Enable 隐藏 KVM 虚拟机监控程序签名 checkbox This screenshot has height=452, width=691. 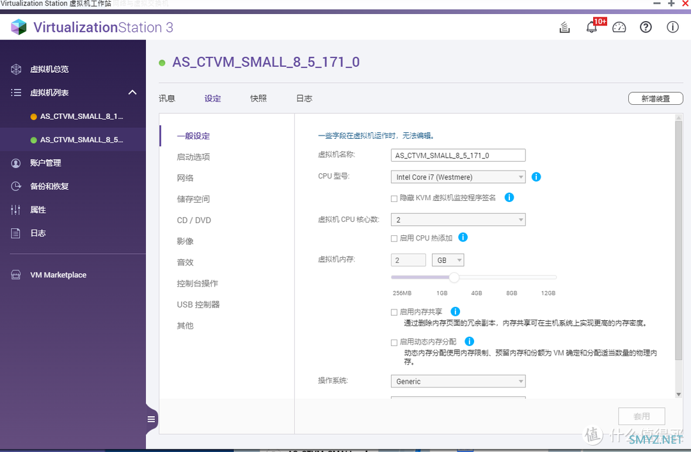(x=395, y=198)
